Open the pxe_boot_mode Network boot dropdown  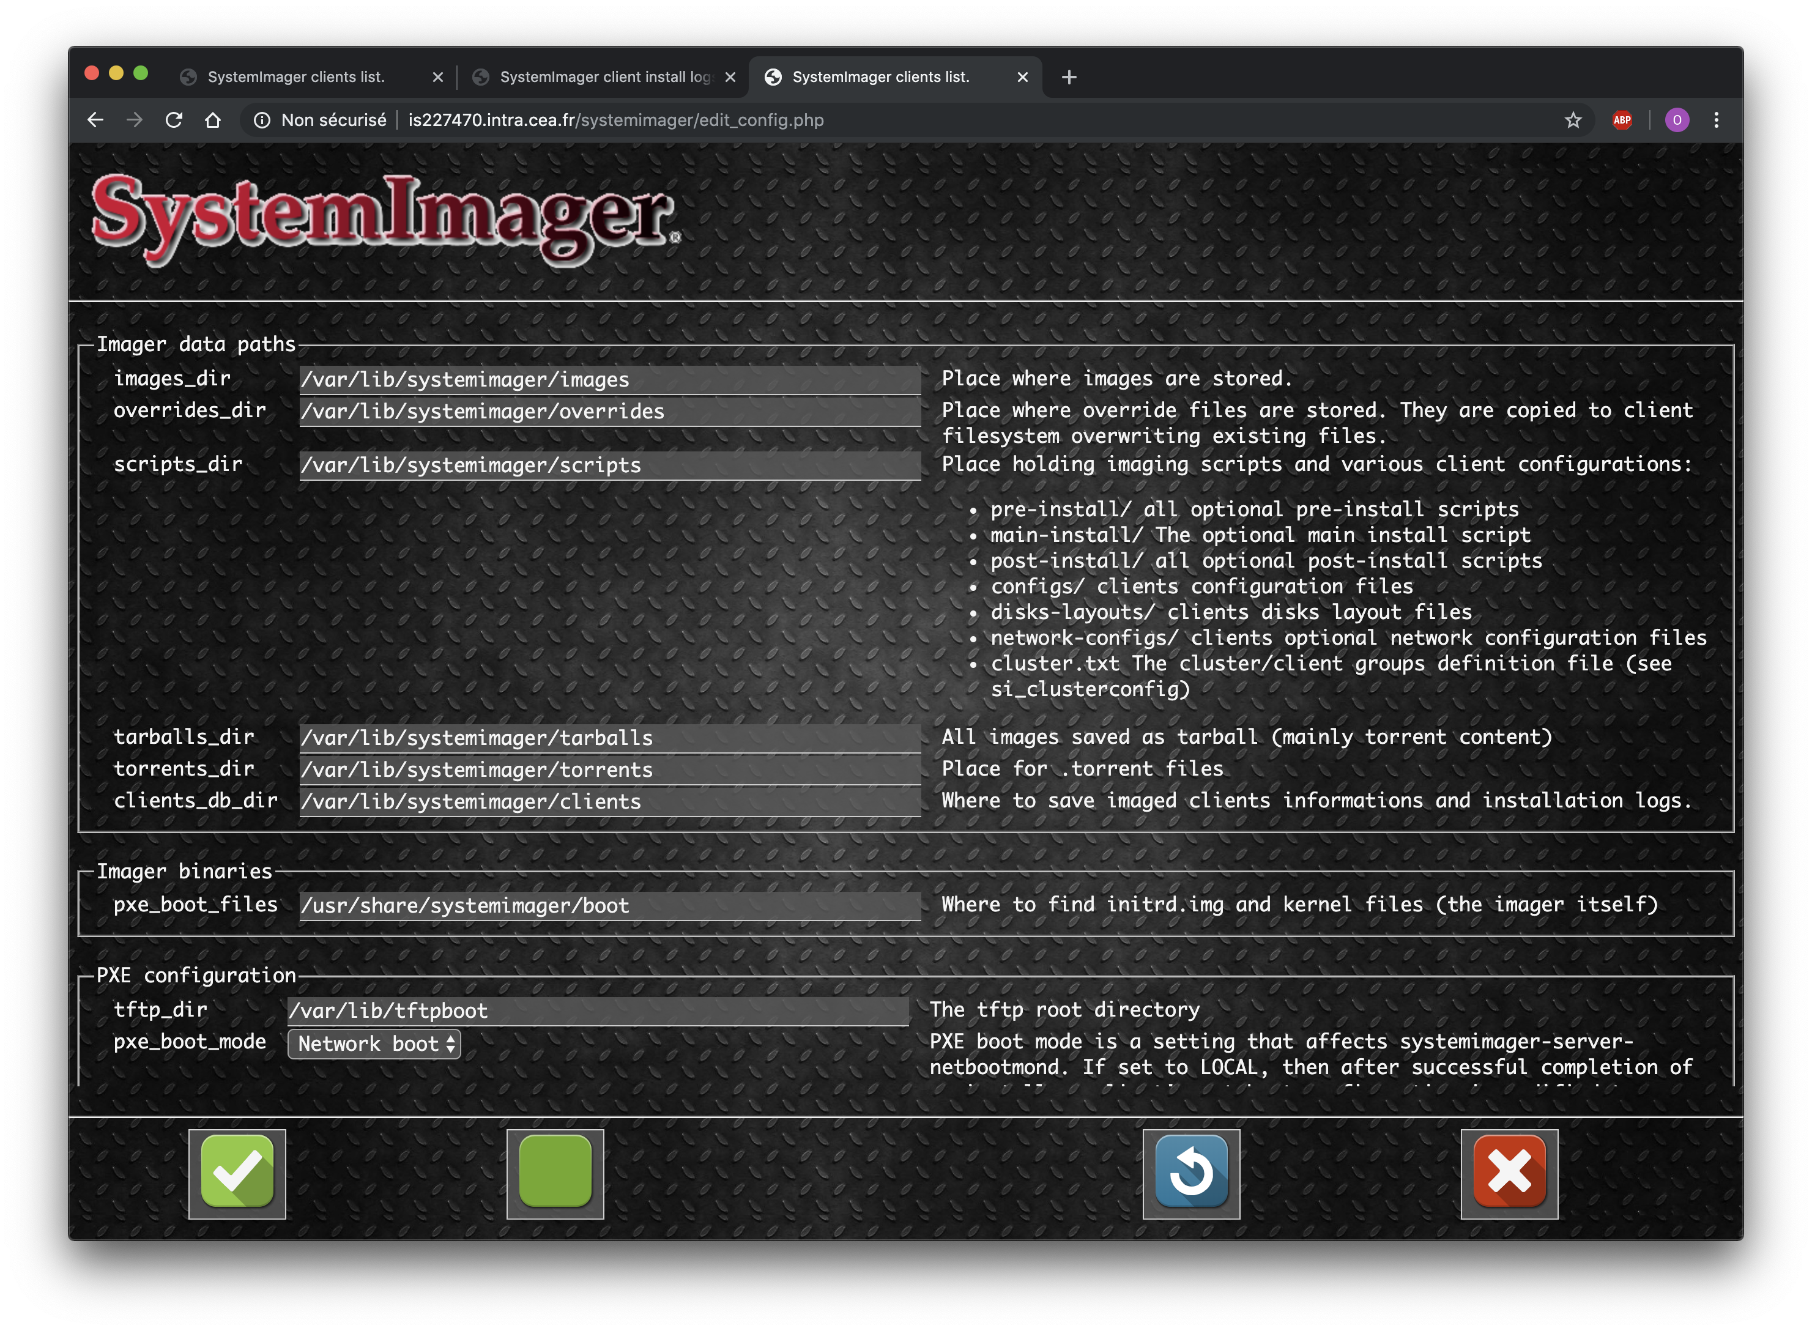coord(374,1044)
